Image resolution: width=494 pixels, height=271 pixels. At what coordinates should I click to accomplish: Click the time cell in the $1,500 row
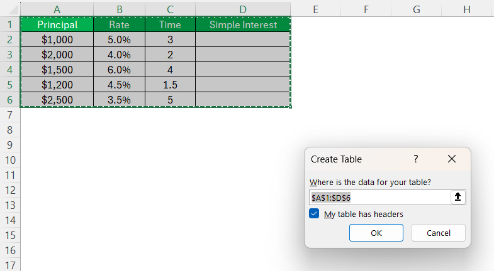tap(170, 70)
